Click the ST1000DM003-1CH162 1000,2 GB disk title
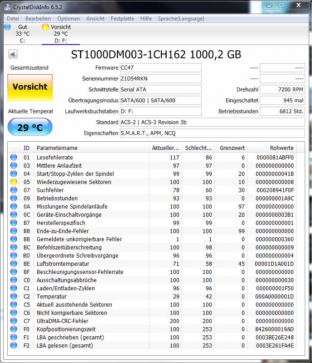312x363 pixels. pyautogui.click(x=156, y=55)
